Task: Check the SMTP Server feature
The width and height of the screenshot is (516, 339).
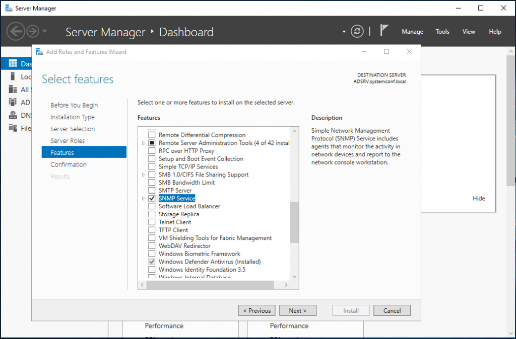Action: [152, 190]
